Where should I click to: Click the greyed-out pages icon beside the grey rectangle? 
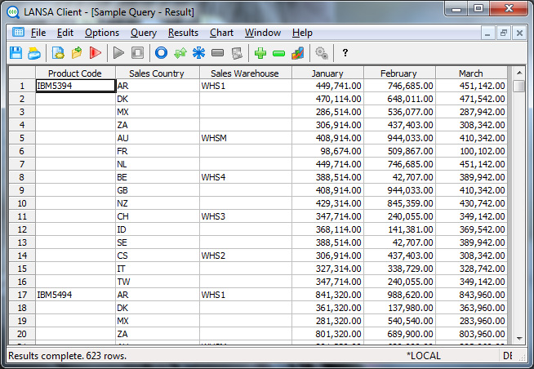(x=237, y=53)
